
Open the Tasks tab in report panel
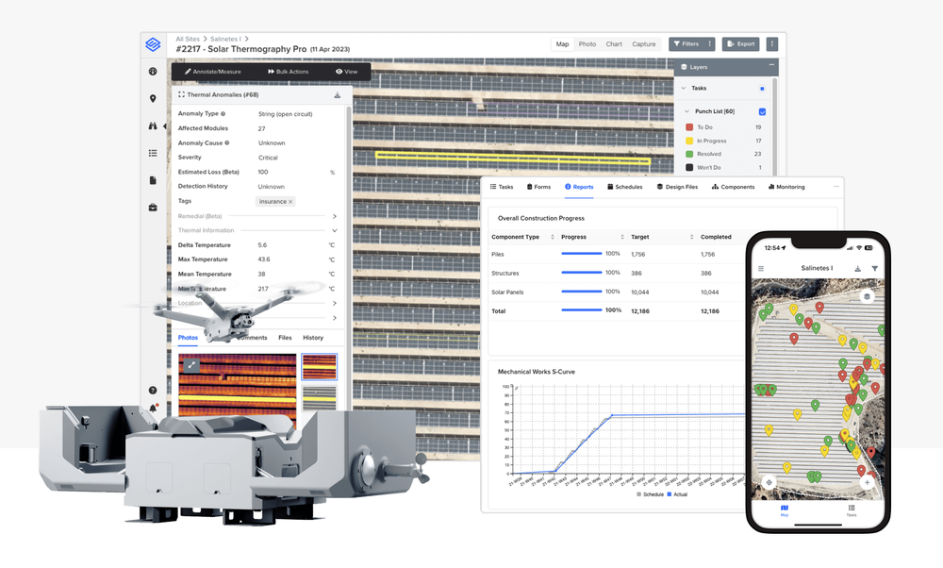pyautogui.click(x=502, y=187)
